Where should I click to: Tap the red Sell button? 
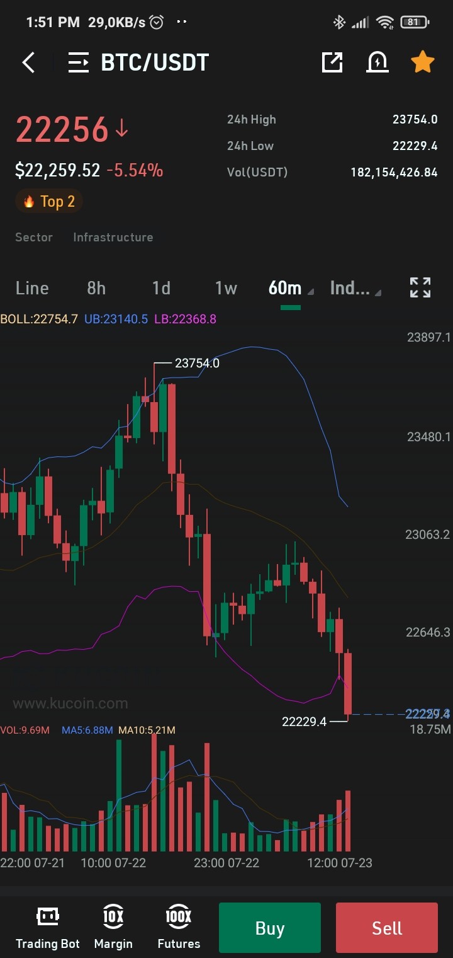[x=387, y=928]
